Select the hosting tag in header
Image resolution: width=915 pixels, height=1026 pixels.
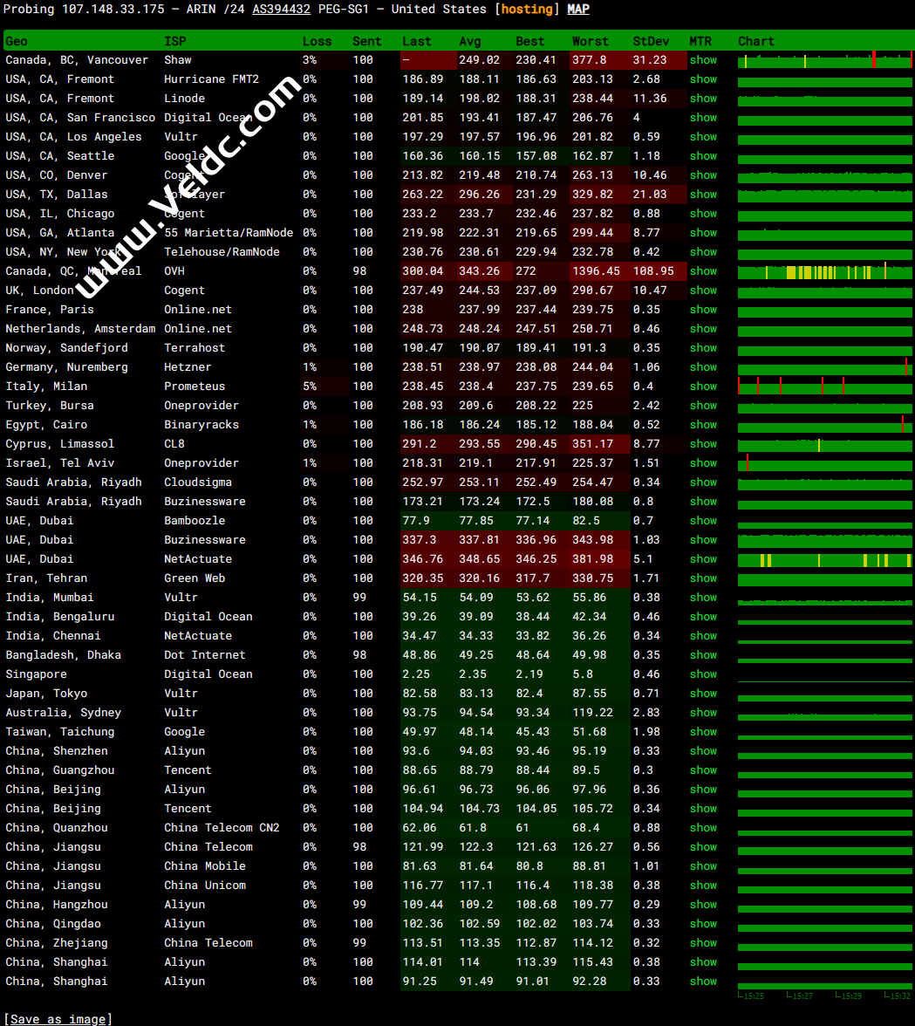click(527, 9)
